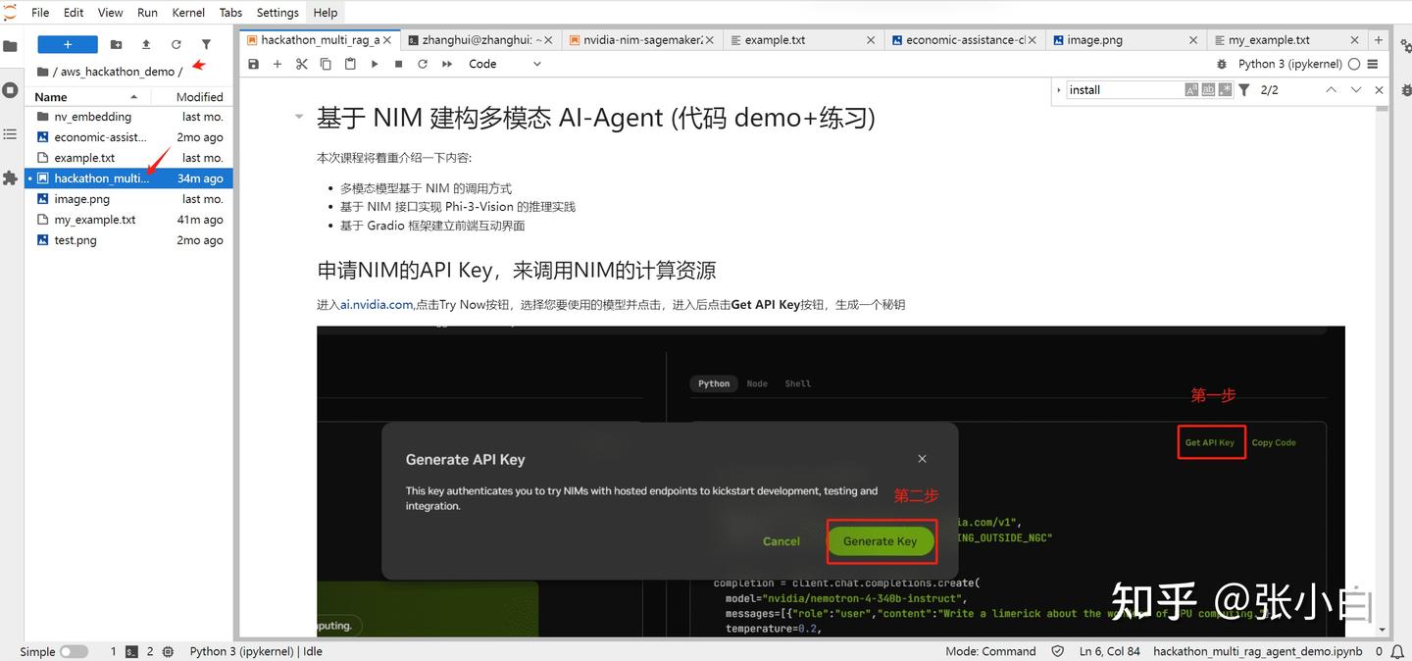Paste cell from clipboard
Image resolution: width=1412 pixels, height=661 pixels.
(x=350, y=64)
